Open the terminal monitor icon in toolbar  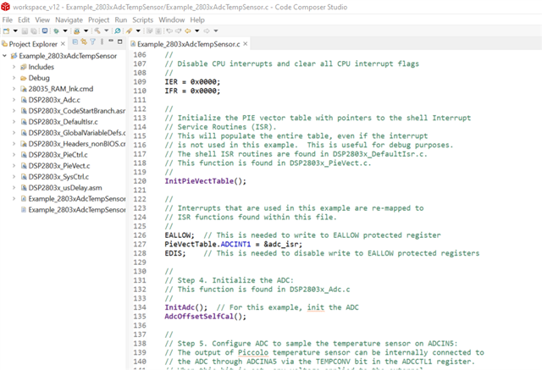coord(45,30)
